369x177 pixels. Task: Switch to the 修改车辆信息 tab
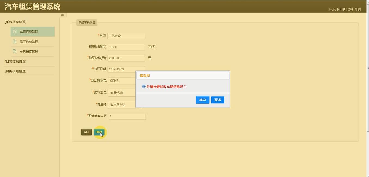coord(86,22)
